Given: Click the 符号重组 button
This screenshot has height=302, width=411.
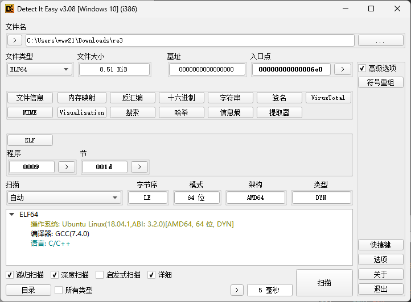Looking at the screenshot, I should coord(380,83).
